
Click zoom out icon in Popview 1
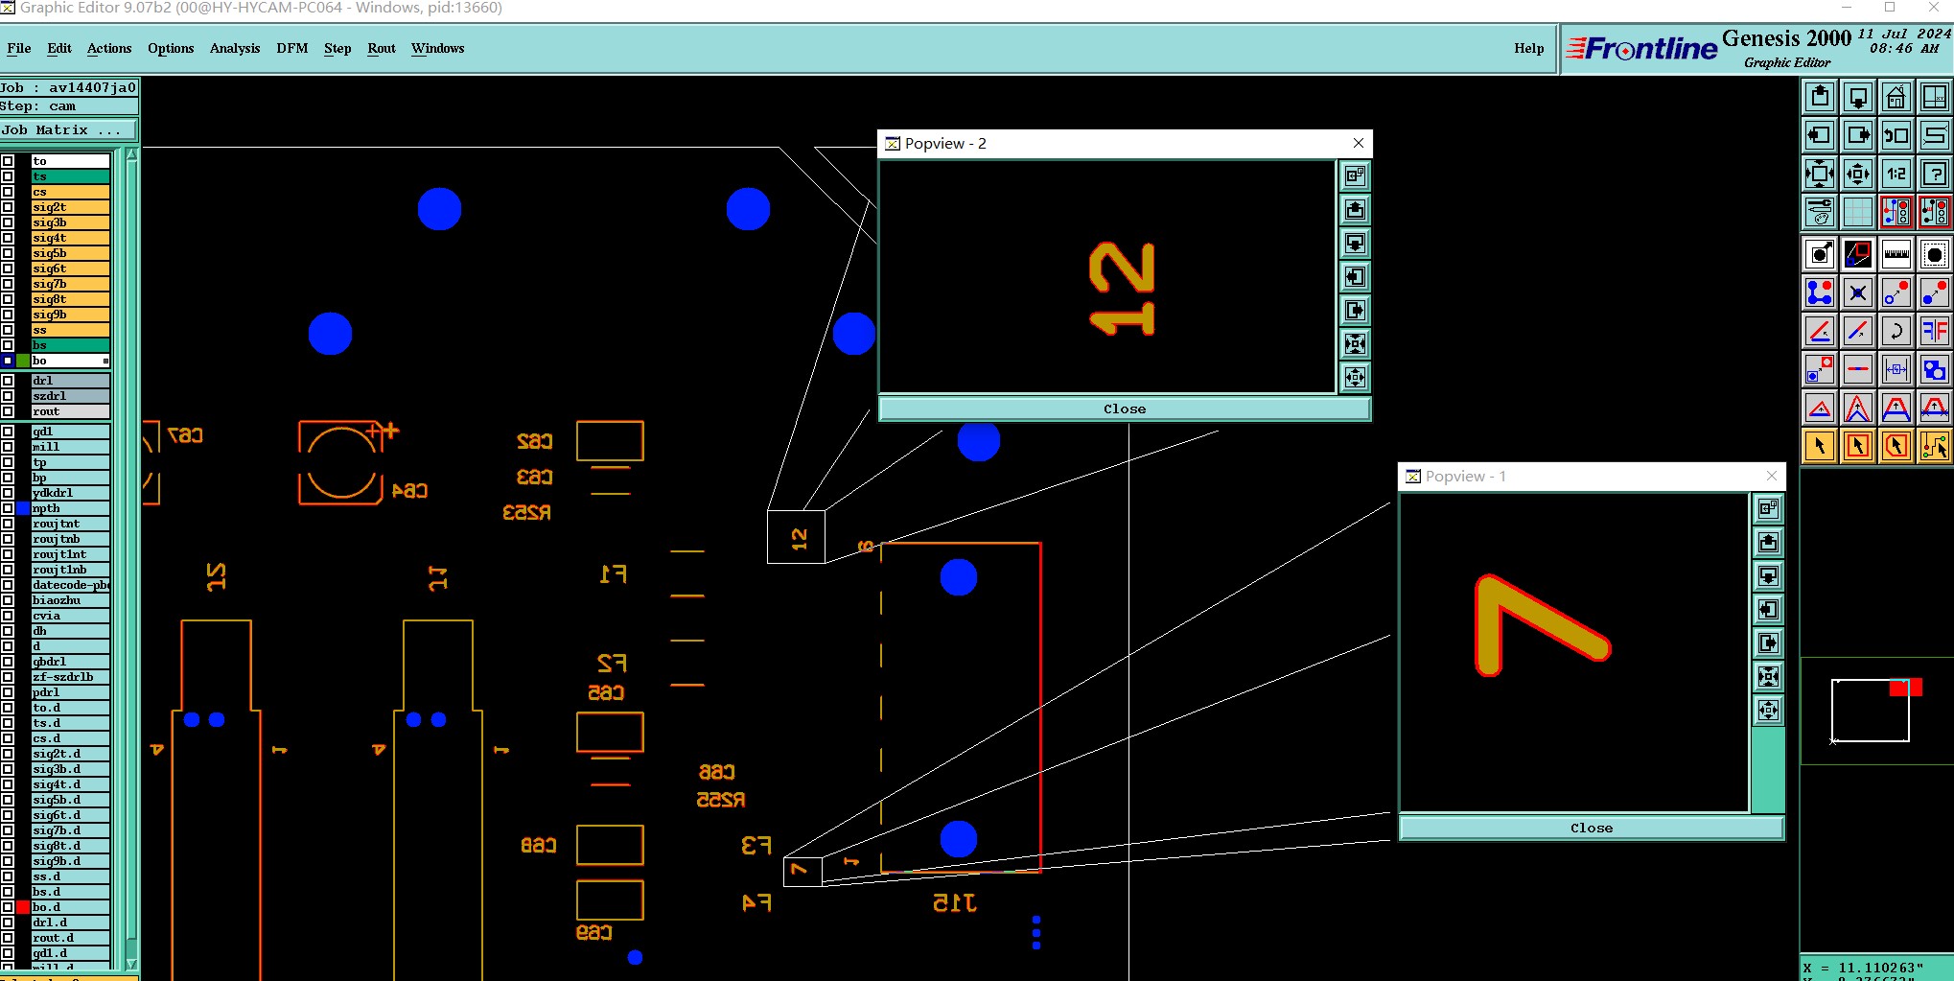tap(1768, 710)
